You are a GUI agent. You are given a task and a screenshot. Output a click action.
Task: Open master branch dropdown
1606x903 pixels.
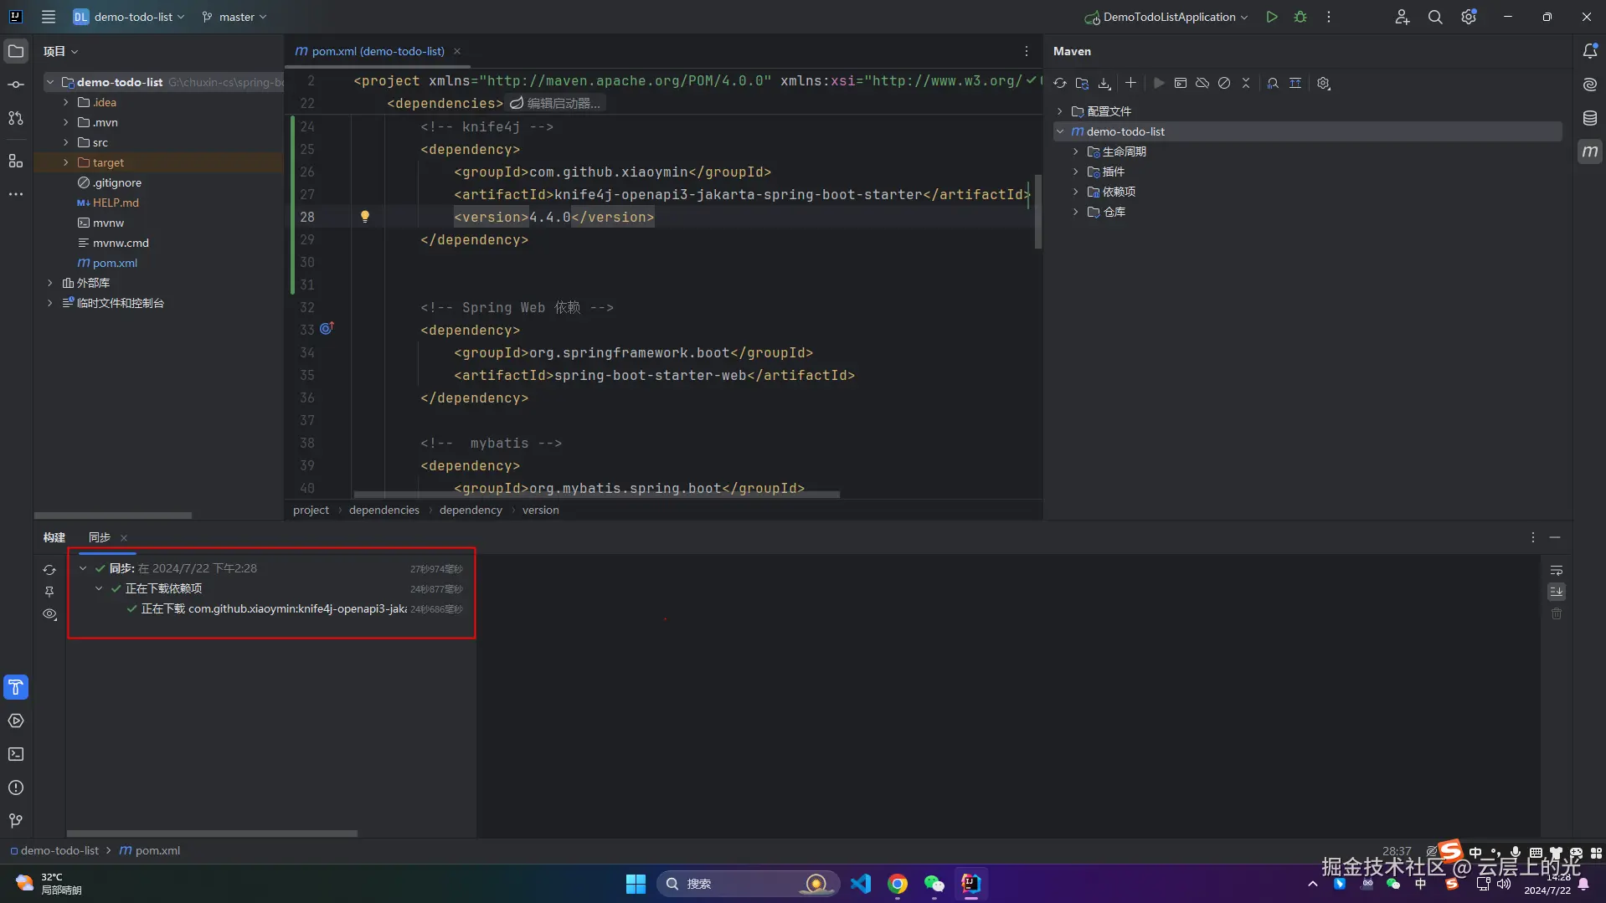pyautogui.click(x=234, y=17)
